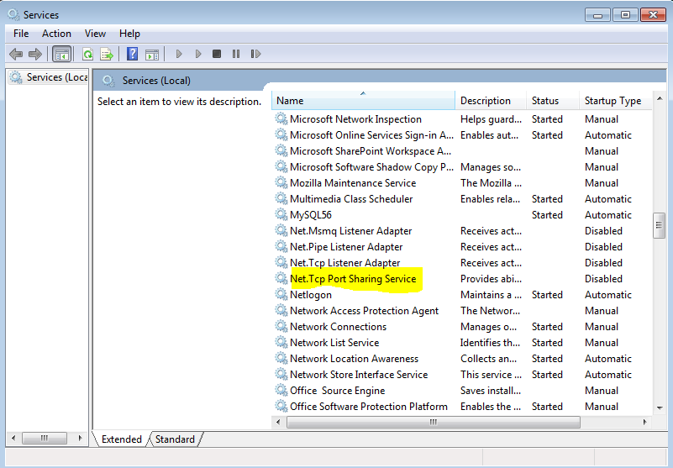Click 'Maintains a ...' description of Netlogon
Screen dimensions: 673x468
(x=491, y=295)
